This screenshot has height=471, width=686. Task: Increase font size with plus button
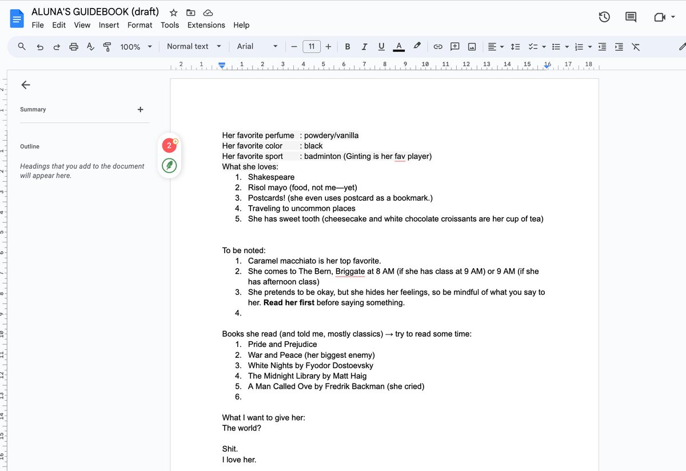tap(328, 47)
